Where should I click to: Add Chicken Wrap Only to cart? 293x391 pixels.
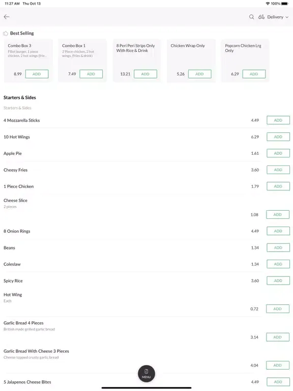(199, 74)
